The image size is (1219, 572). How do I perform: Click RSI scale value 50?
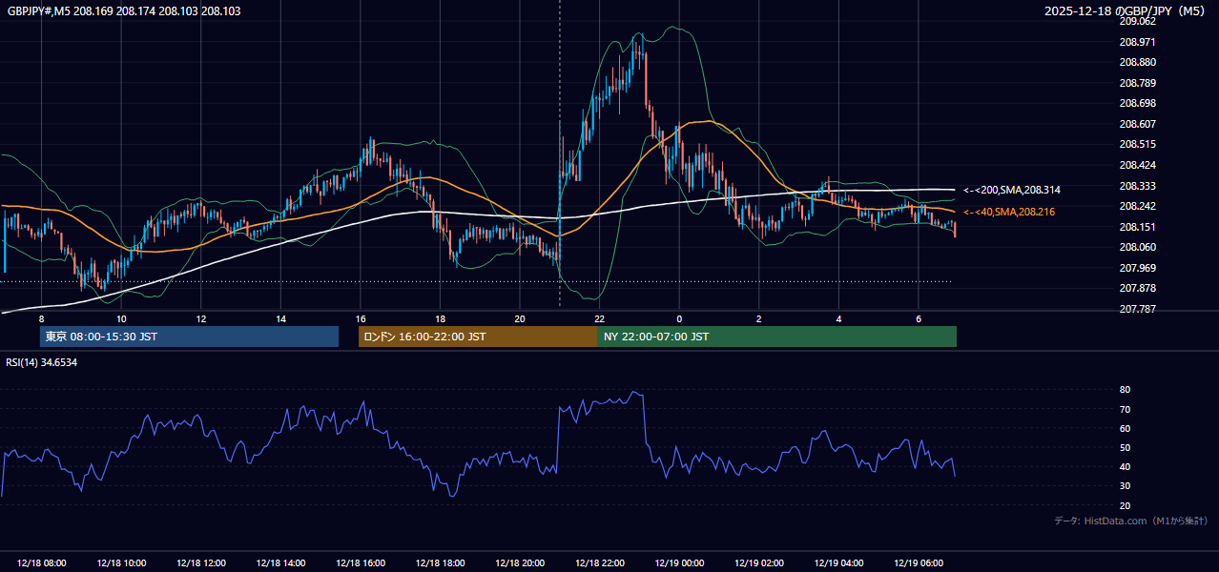tap(1125, 447)
